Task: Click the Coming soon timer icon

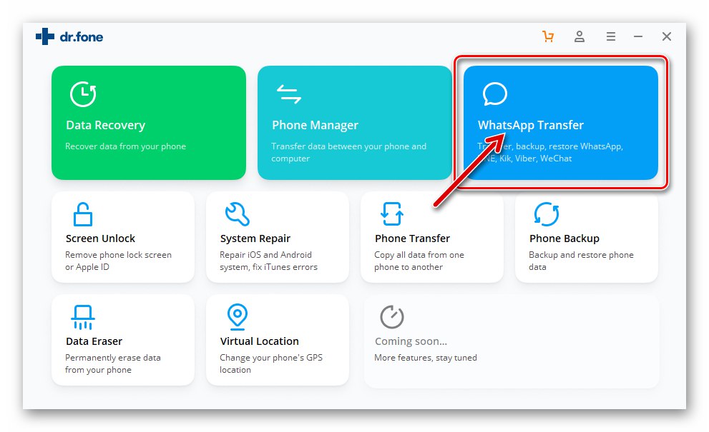Action: point(391,317)
